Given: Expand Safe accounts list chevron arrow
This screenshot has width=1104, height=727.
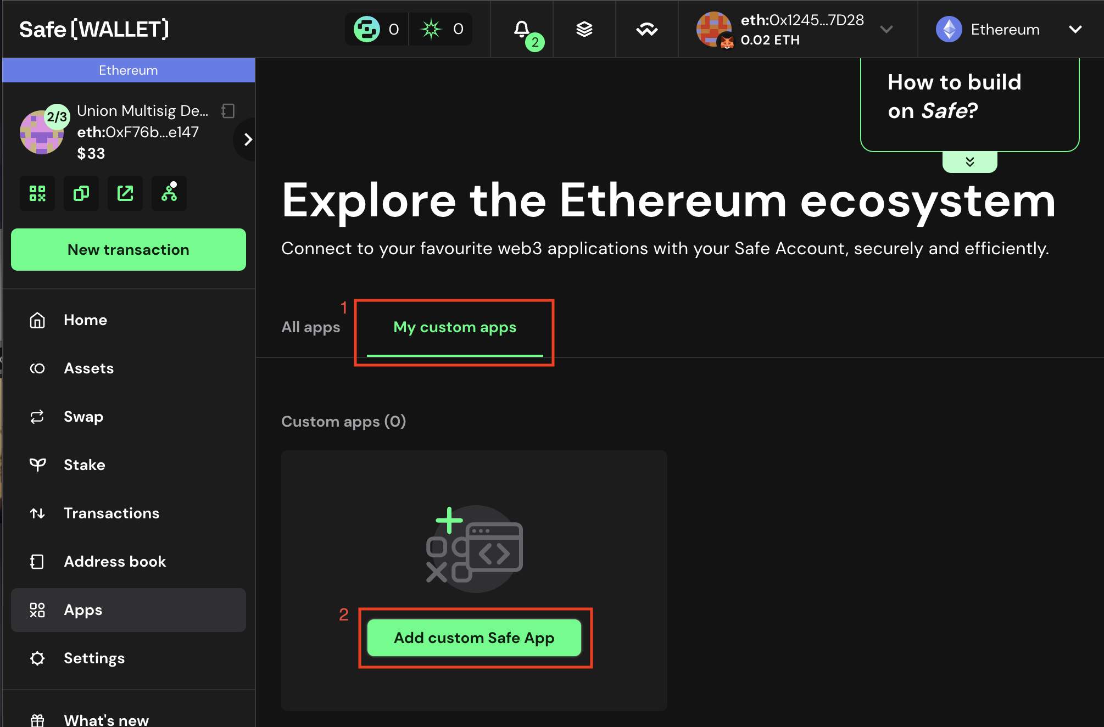Looking at the screenshot, I should 248,139.
